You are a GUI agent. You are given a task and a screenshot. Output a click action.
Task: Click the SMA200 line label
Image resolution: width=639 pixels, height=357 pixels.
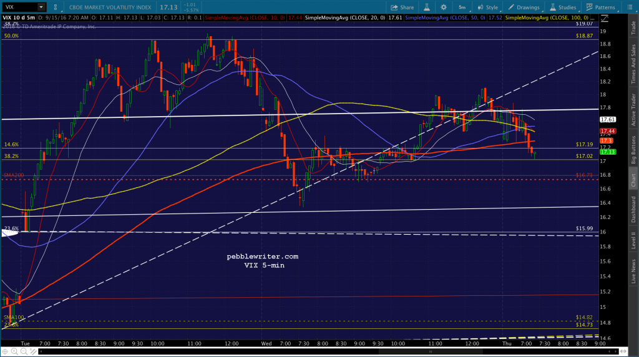click(x=14, y=175)
